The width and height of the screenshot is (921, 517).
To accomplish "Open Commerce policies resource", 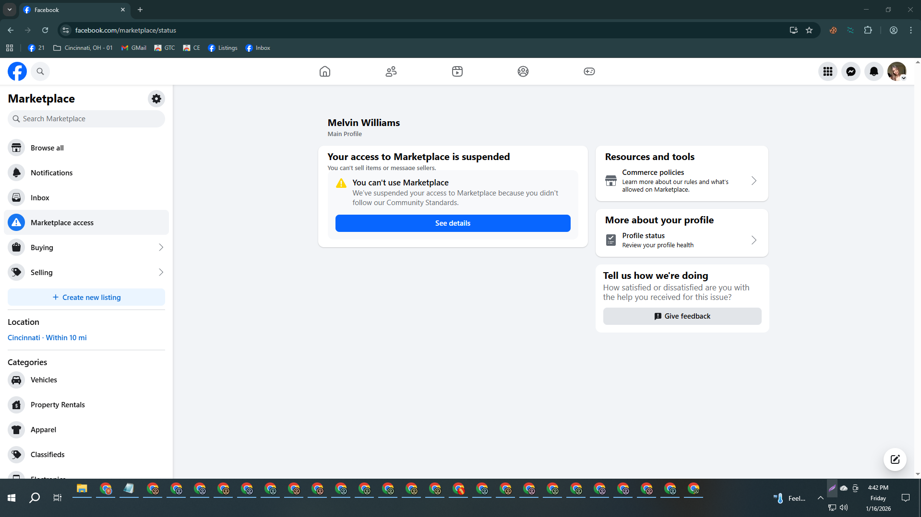I will click(682, 181).
